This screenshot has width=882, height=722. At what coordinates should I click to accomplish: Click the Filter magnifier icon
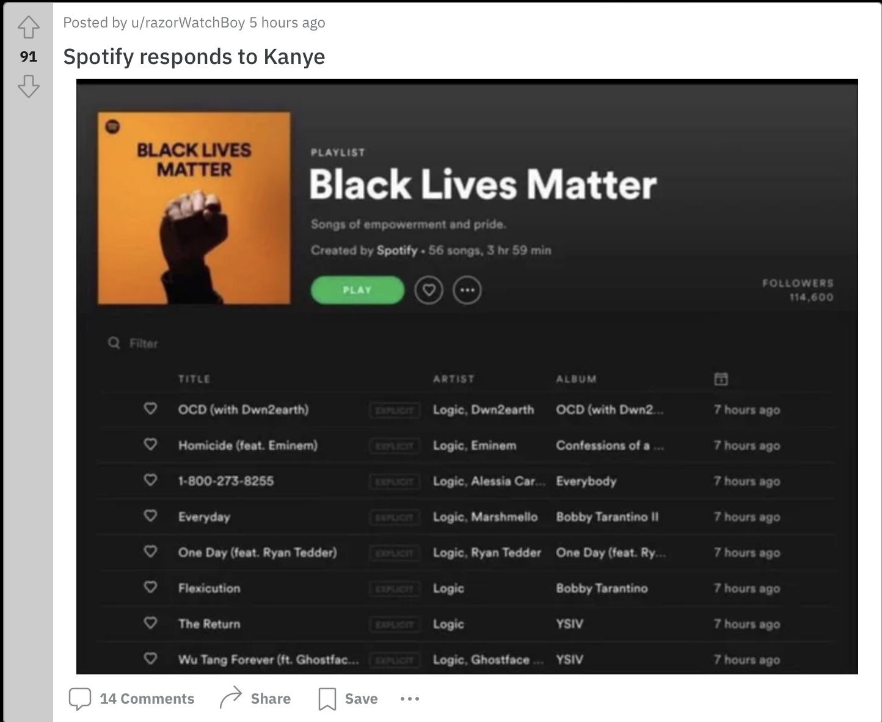114,343
